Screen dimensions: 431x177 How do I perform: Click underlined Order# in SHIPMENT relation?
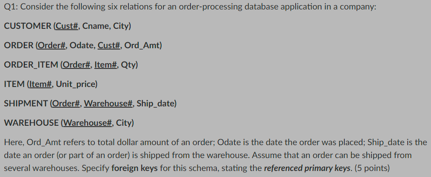pos(66,103)
